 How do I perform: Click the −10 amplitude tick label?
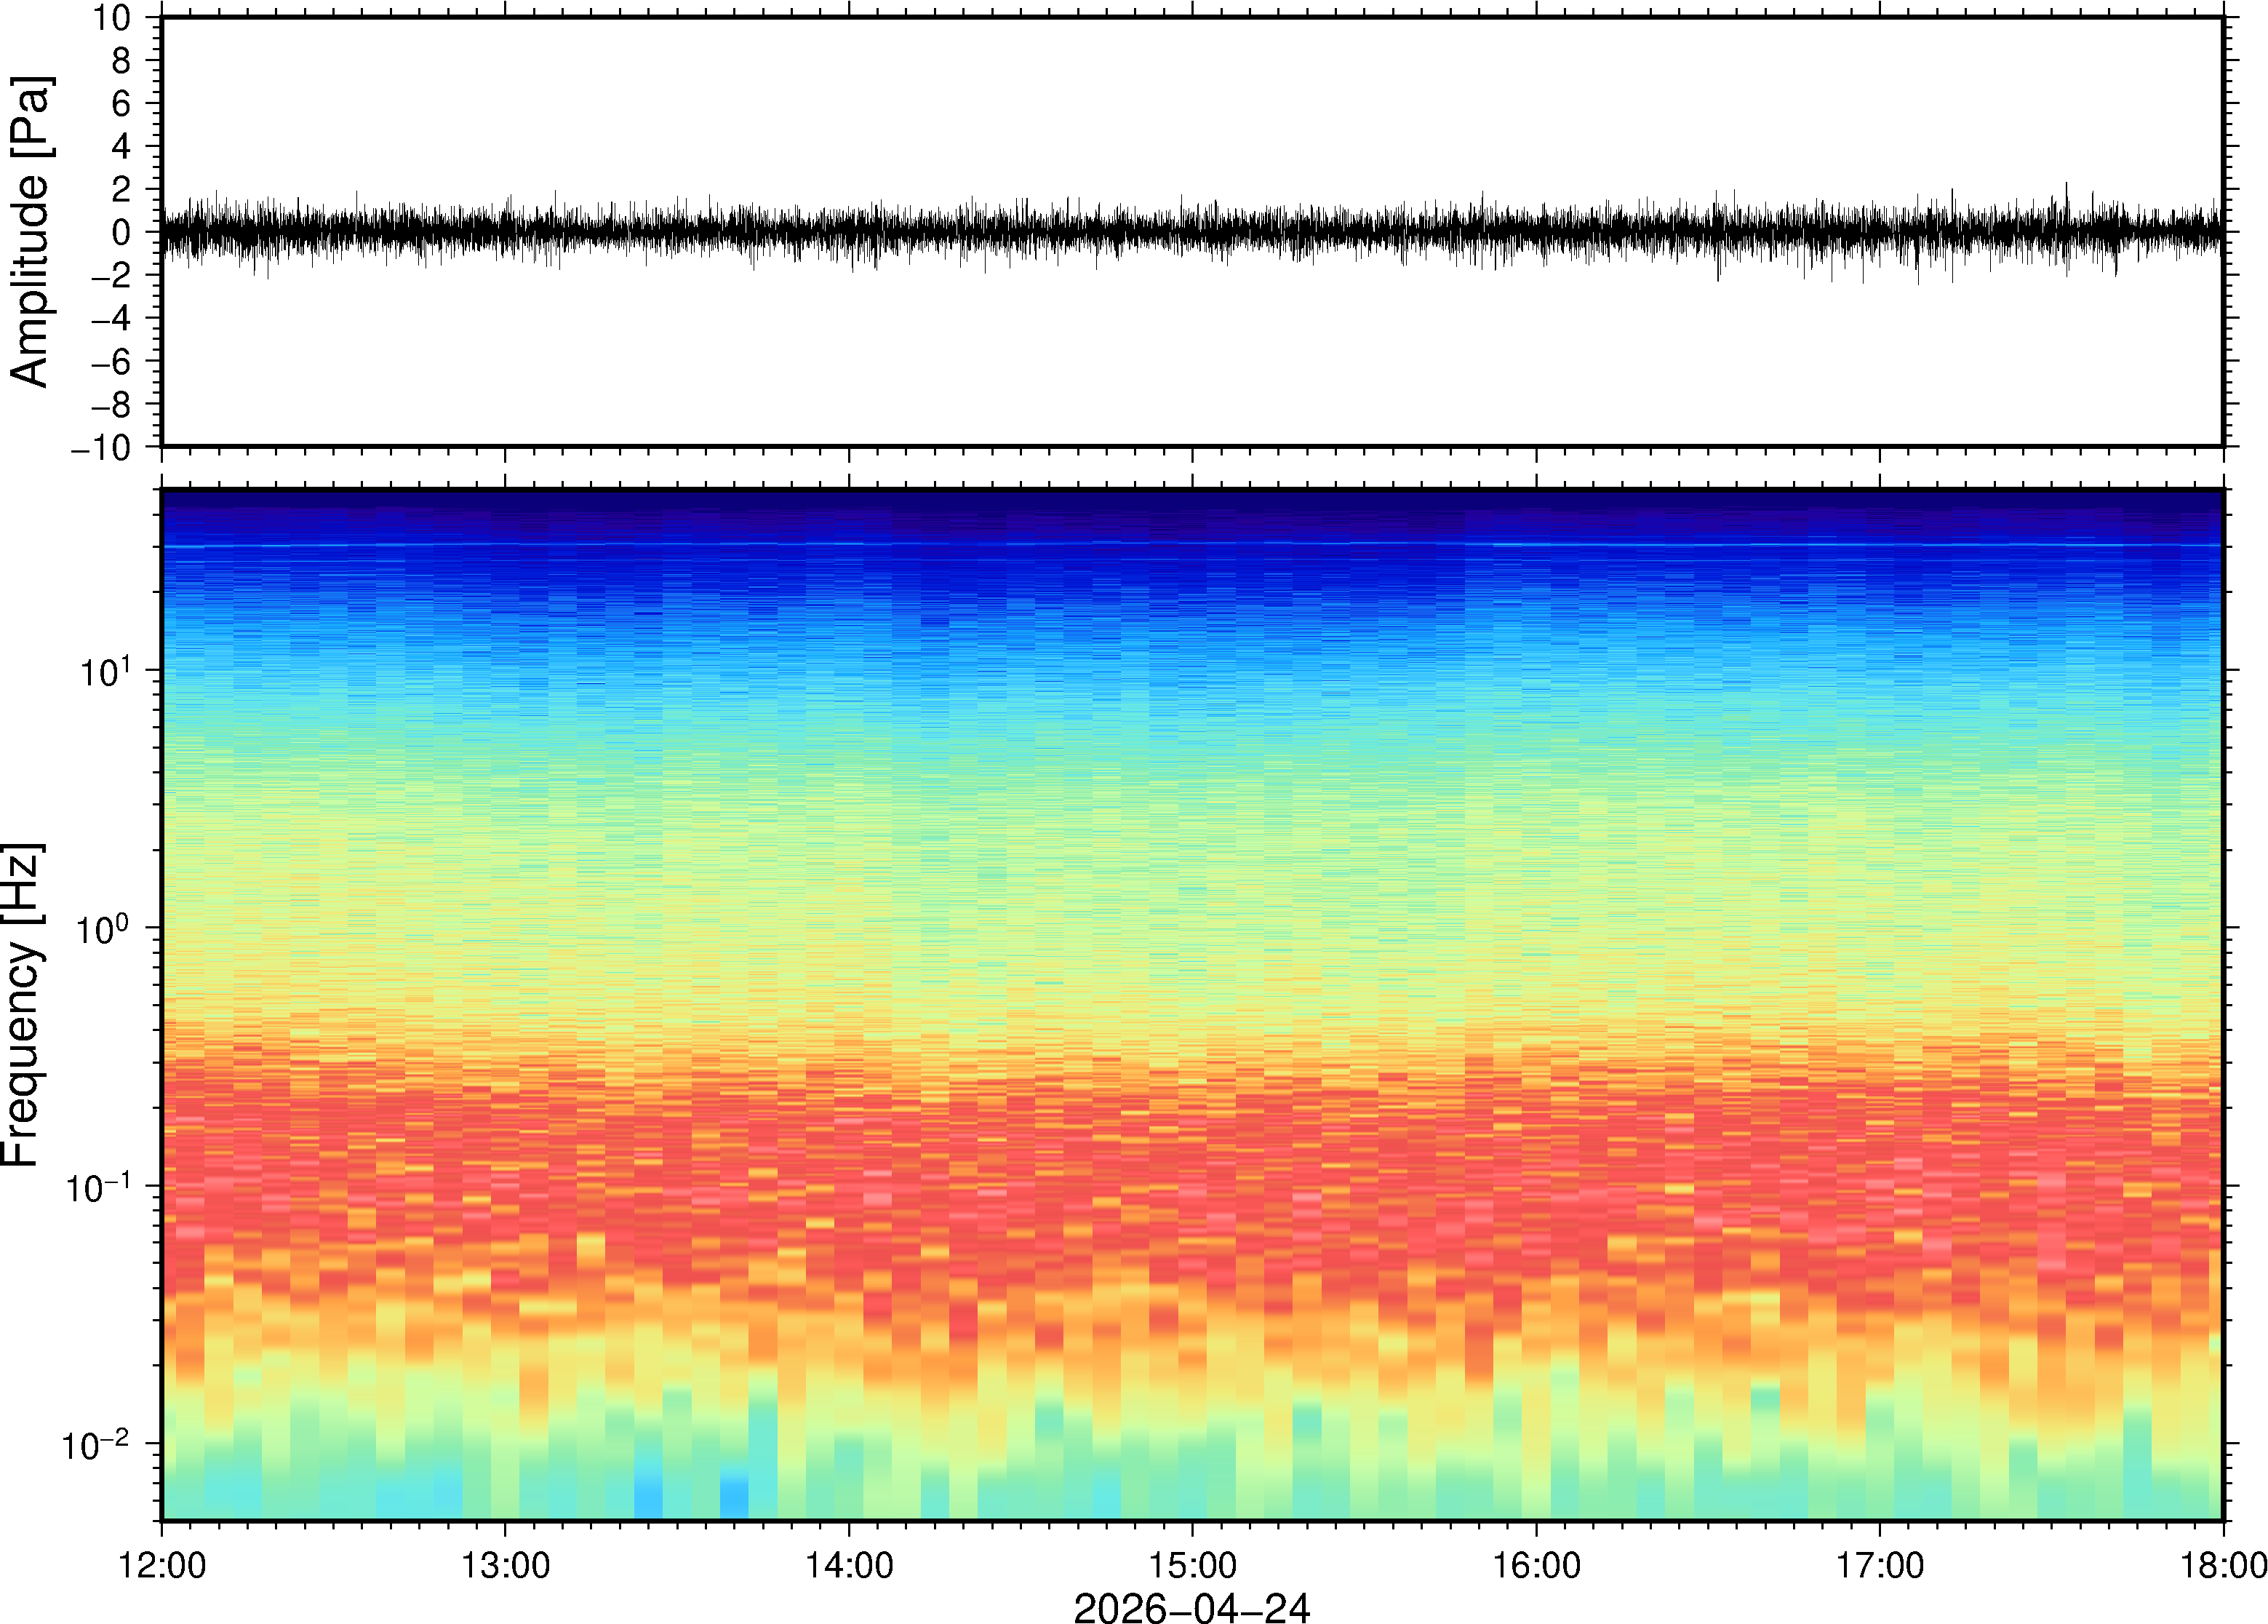[101, 447]
